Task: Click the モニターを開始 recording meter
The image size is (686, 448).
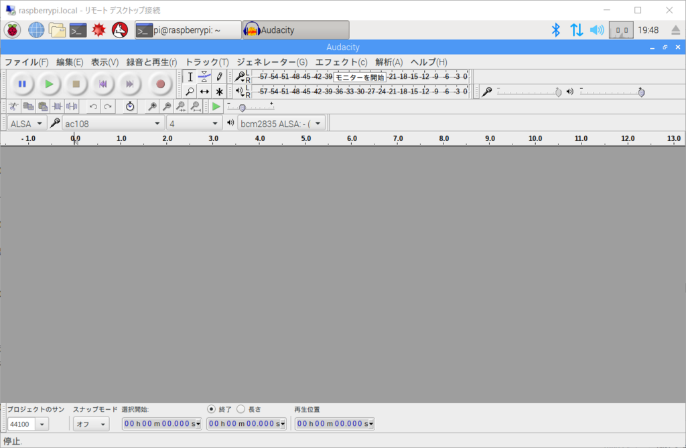Action: pos(360,78)
